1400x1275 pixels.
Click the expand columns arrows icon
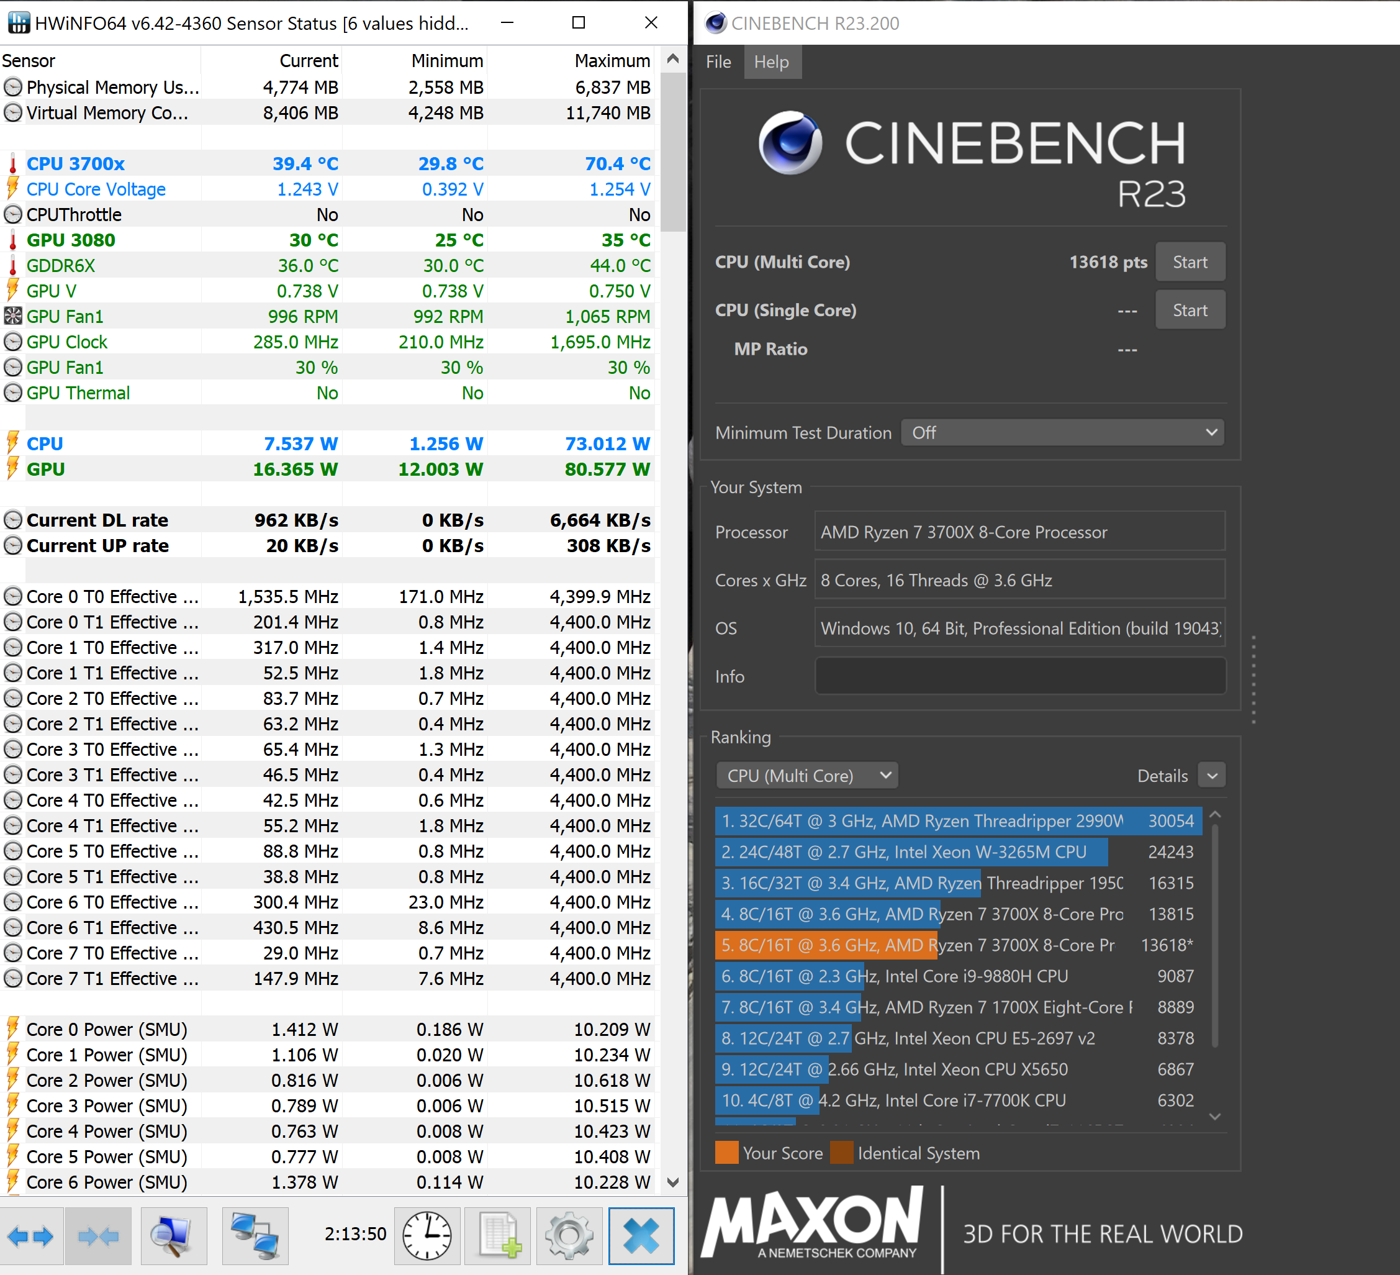[30, 1236]
